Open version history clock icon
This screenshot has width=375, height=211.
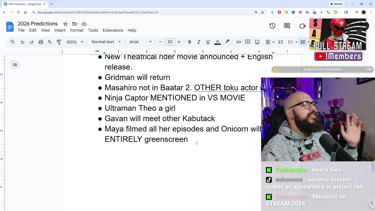[x=272, y=26]
